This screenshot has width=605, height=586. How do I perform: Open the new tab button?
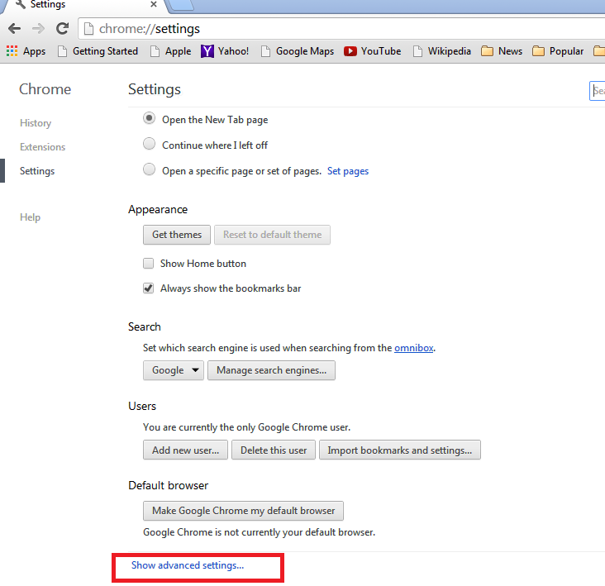tap(180, 5)
